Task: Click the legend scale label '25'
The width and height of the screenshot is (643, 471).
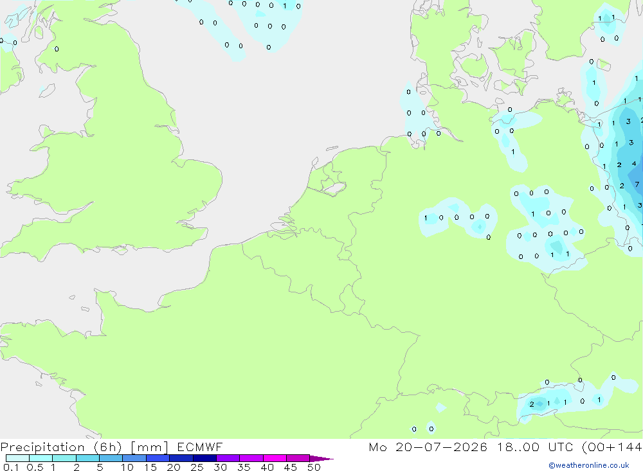Action: point(197,467)
